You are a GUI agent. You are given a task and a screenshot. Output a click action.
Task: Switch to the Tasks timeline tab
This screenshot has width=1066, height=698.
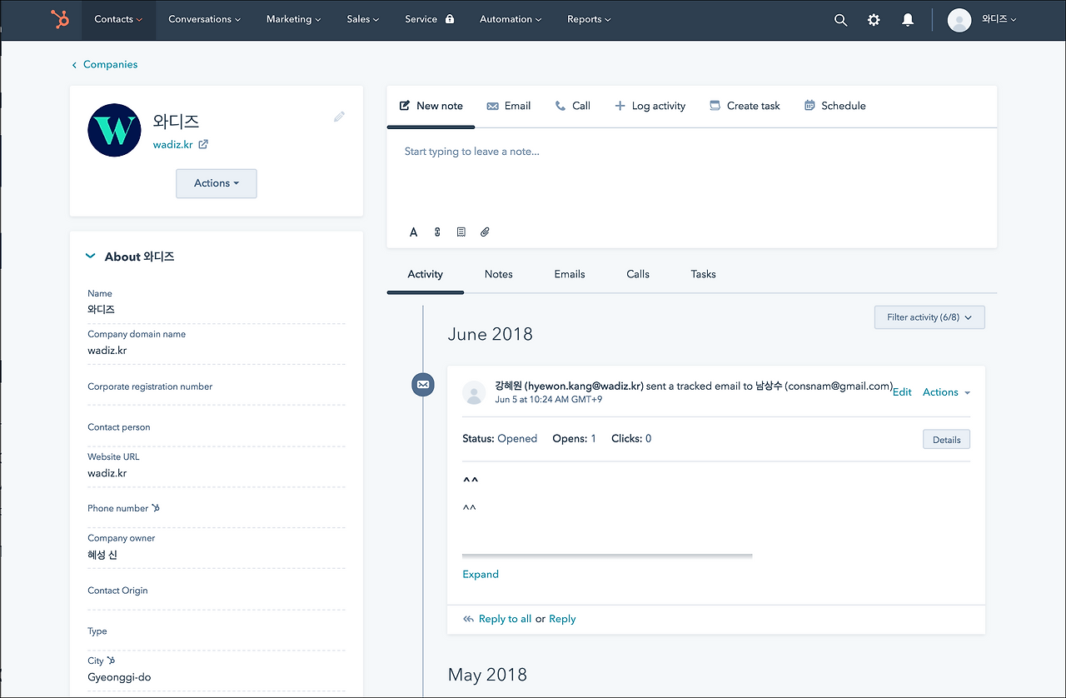[704, 274]
